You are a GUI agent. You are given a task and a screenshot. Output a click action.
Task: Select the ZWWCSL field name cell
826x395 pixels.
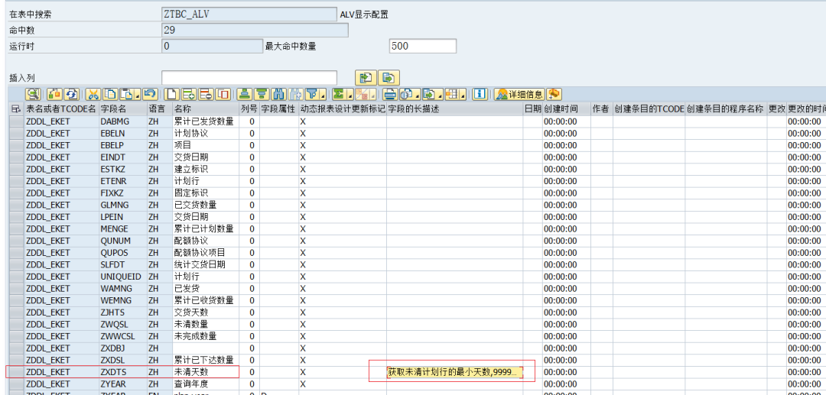122,336
